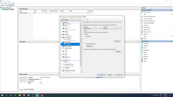Collapse the WinServerPrep actions group

click(172, 41)
